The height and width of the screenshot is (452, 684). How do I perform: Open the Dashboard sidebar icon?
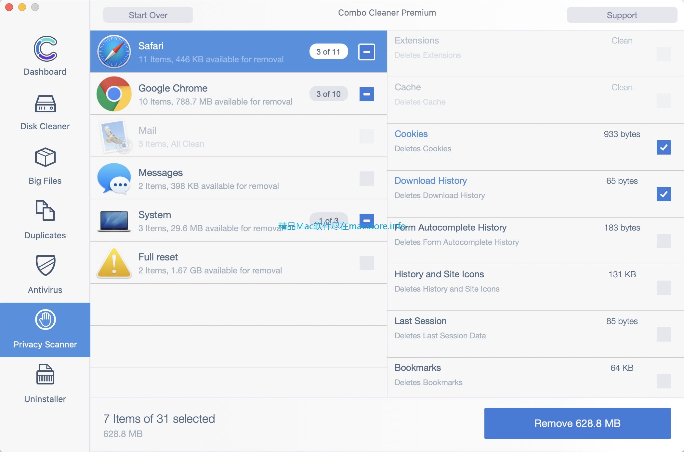click(x=46, y=49)
